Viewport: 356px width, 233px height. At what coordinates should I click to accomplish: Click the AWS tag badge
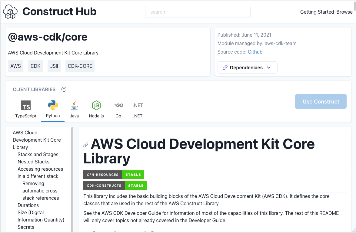[15, 66]
